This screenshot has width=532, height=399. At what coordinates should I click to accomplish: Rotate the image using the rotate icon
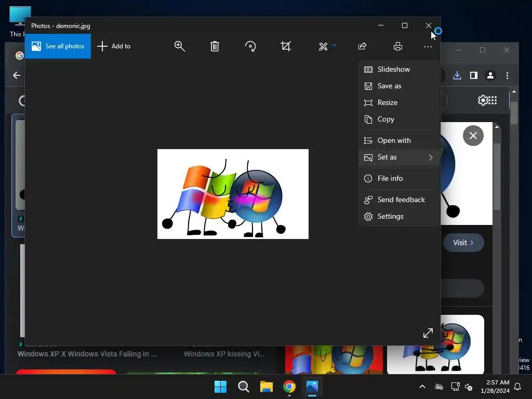[x=250, y=46]
